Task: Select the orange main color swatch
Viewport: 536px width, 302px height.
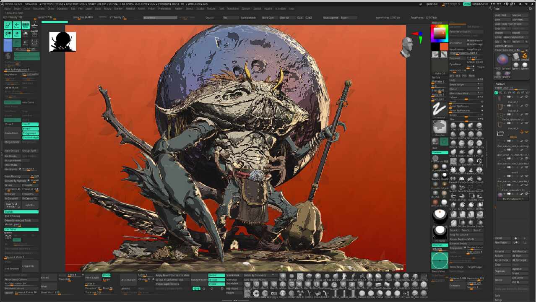Action: click(x=444, y=47)
